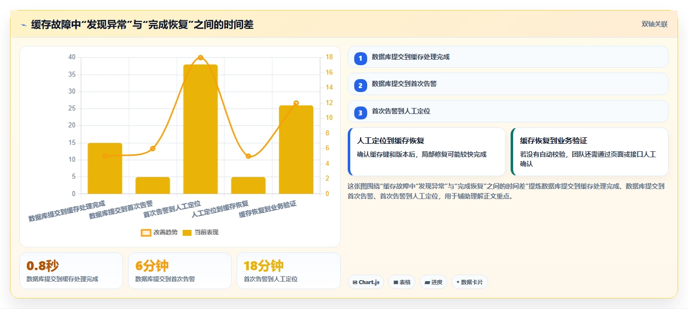The width and height of the screenshot is (688, 309).
Task: Click the line point above the 人工定位到缓存恢复 bar
Action: (x=248, y=156)
